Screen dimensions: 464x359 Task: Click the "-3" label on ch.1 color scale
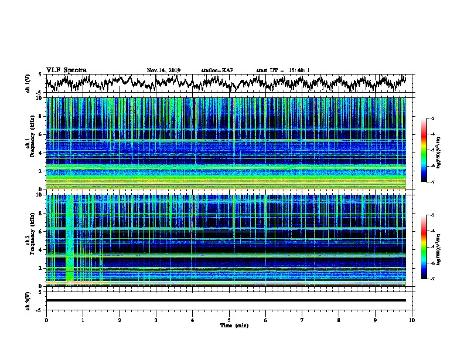pos(432,118)
